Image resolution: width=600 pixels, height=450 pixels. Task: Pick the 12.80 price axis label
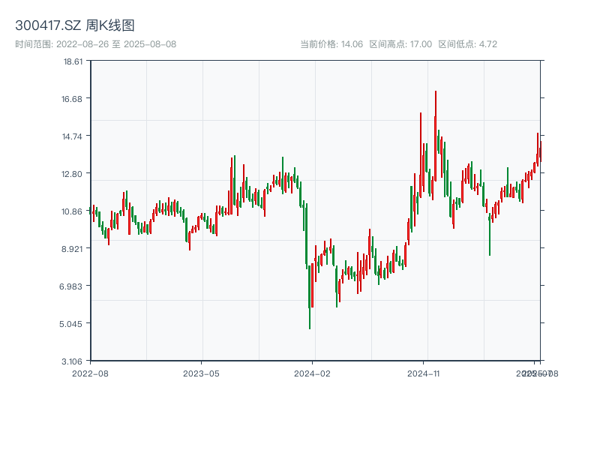coord(73,174)
